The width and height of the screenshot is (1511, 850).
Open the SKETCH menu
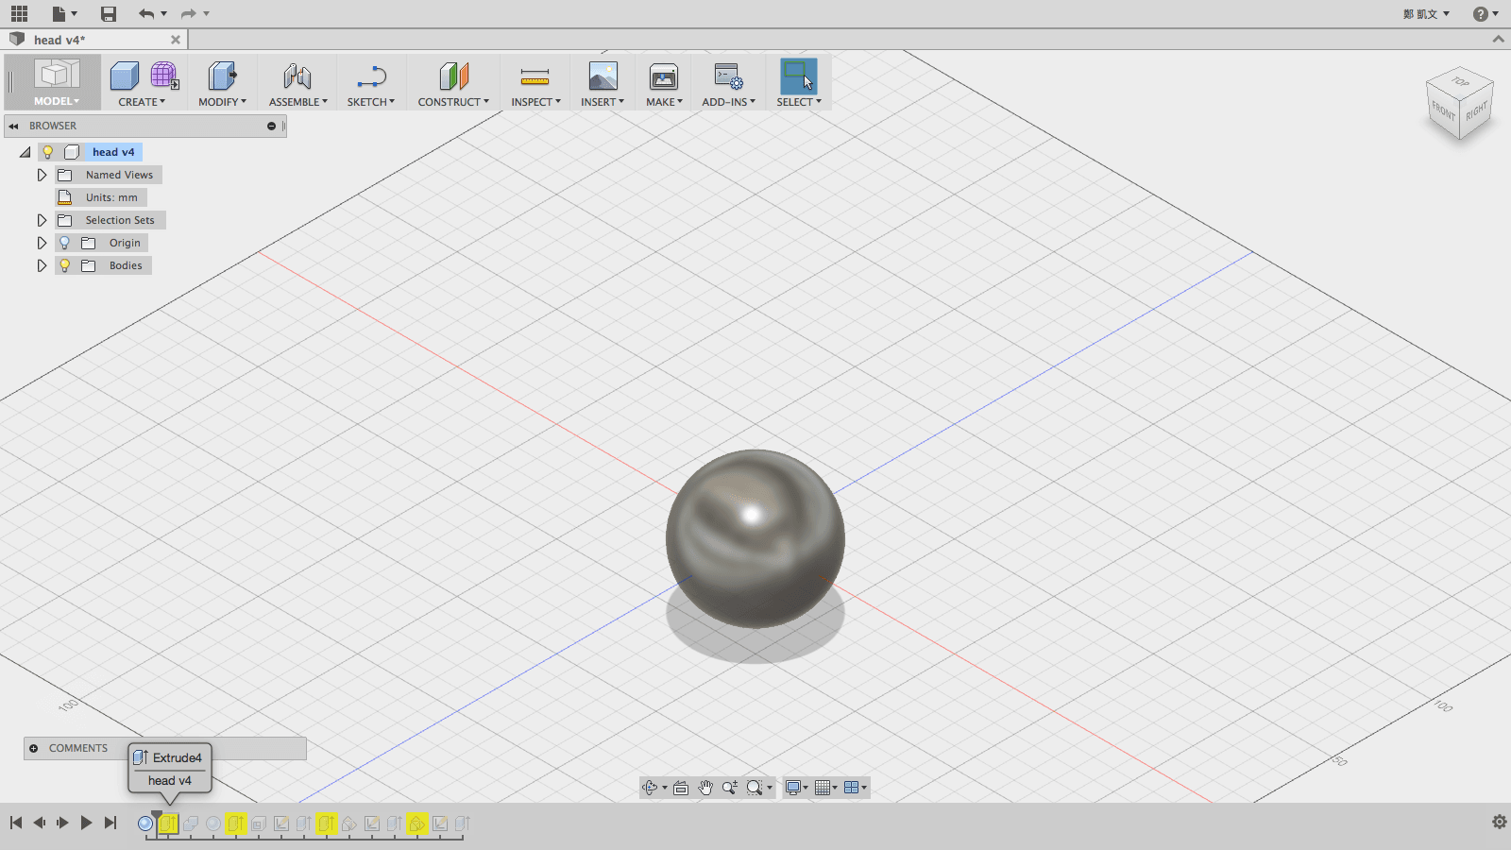371,102
